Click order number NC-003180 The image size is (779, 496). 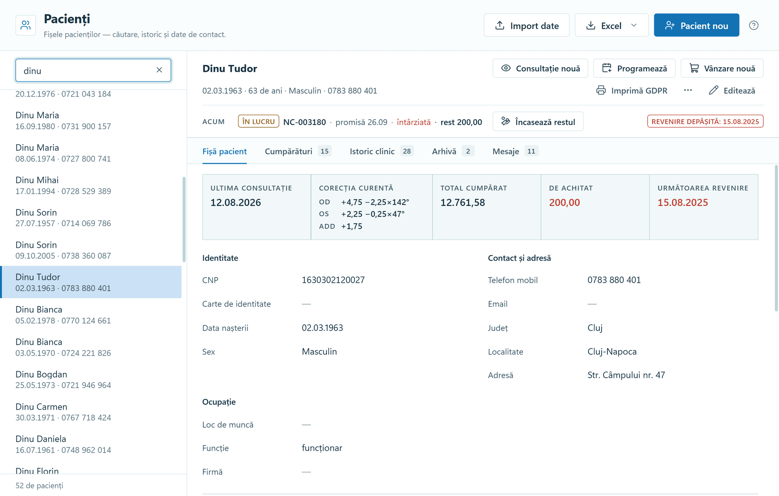click(304, 122)
